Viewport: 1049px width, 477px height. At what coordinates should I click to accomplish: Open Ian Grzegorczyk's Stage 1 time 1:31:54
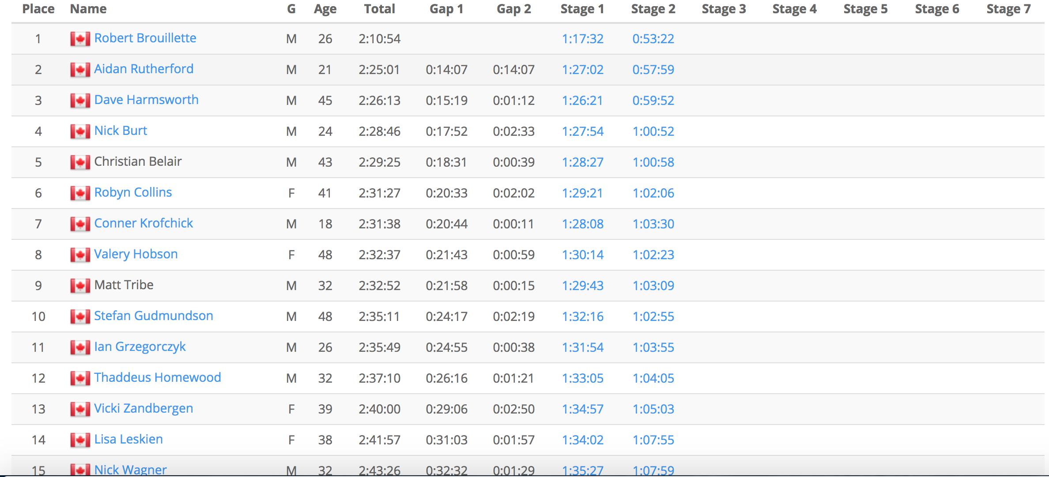point(582,347)
